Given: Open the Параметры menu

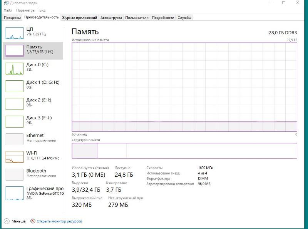Looking at the screenshot, I should click(x=26, y=10).
